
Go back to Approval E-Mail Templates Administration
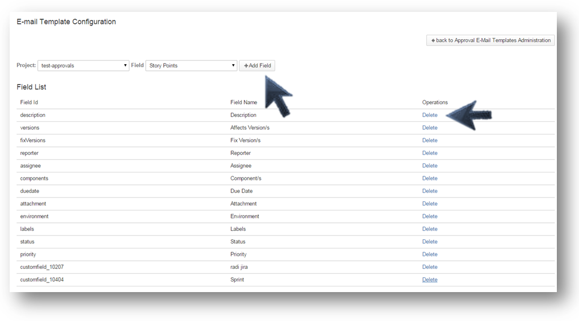(490, 40)
